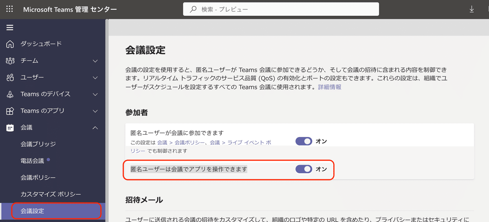The image size is (489, 222).
Task: Click the Microsoft Teams 管理 センター title
Action: click(70, 9)
